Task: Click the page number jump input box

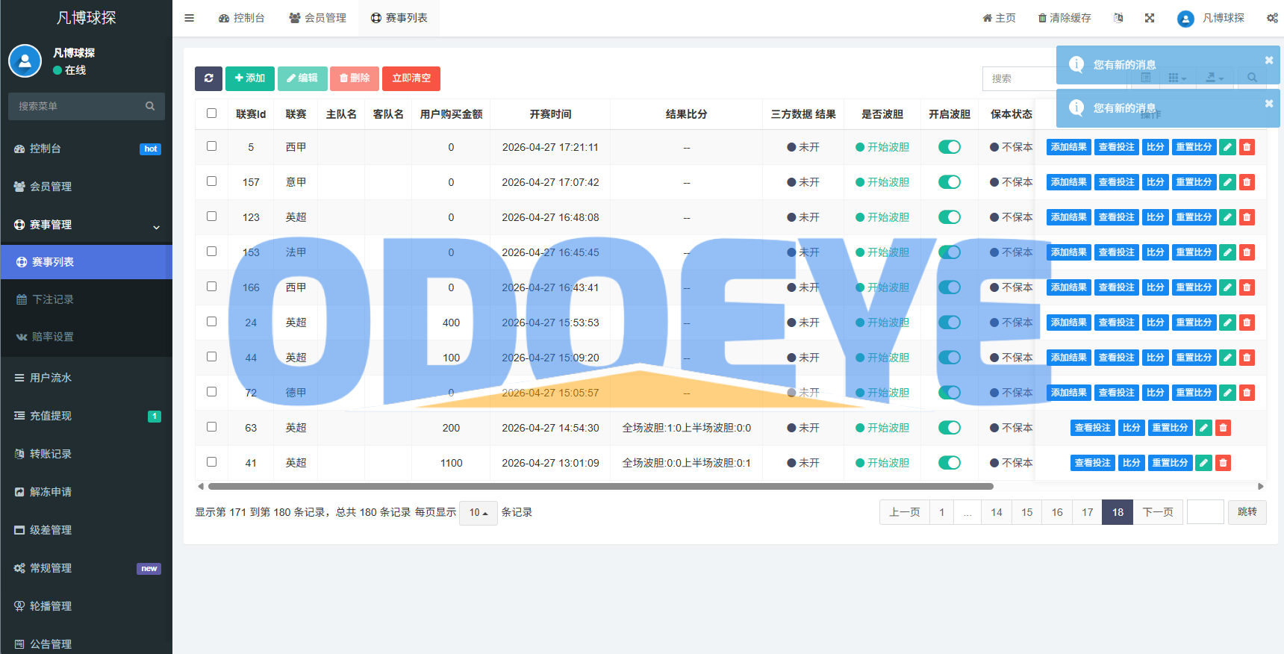Action: tap(1206, 512)
